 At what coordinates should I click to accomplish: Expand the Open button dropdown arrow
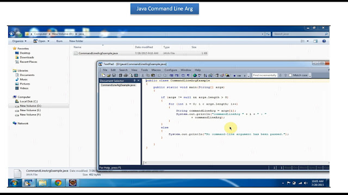point(48,41)
